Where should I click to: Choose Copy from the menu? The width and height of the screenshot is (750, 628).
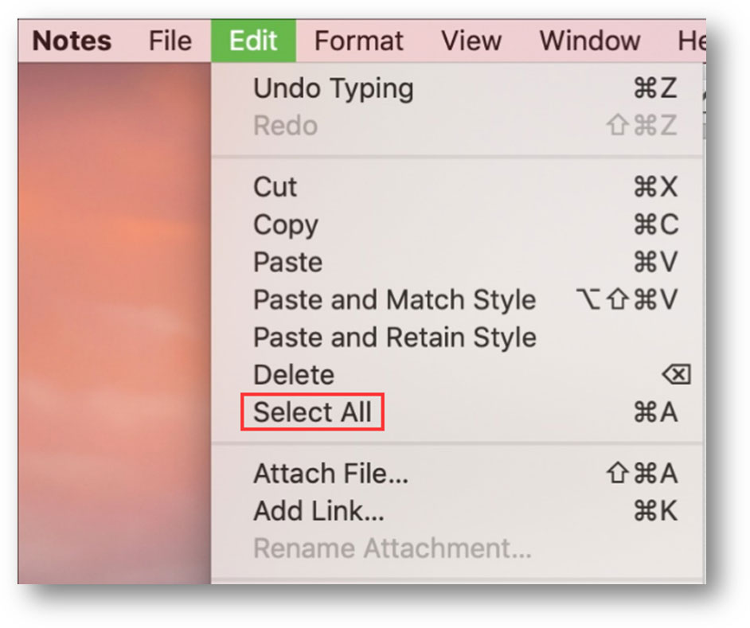[284, 225]
